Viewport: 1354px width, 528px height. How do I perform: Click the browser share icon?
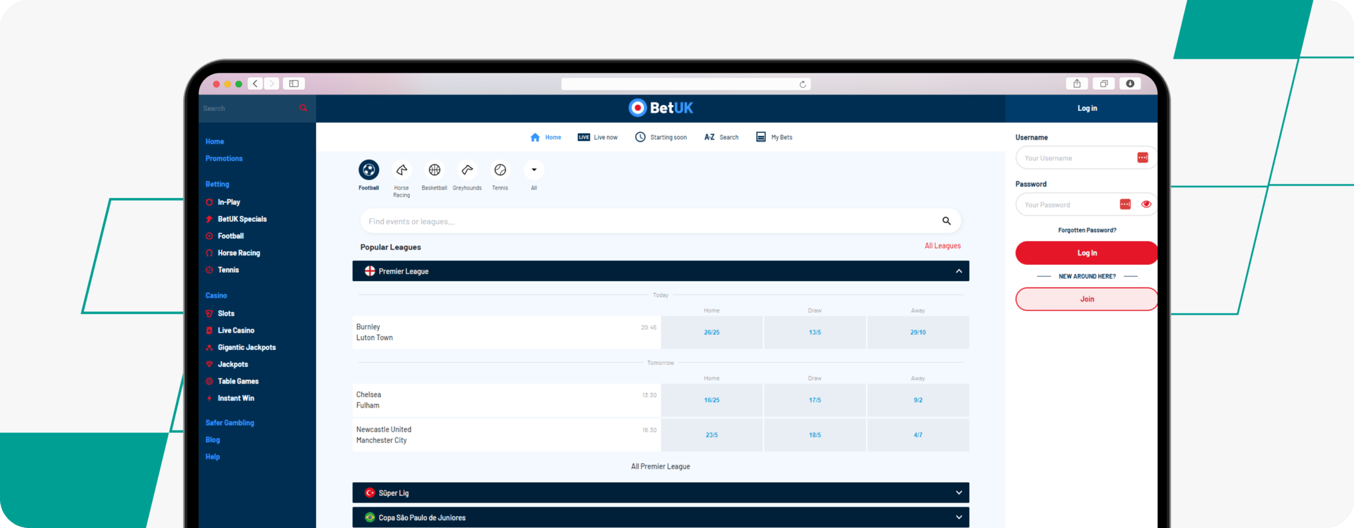(x=1077, y=84)
